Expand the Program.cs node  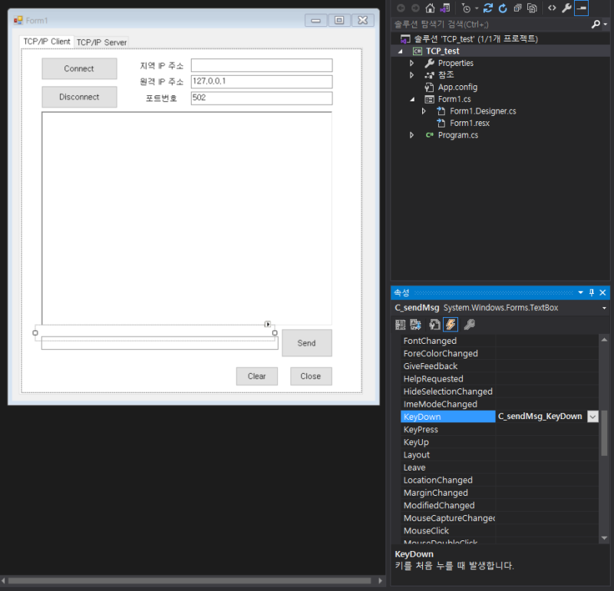tap(412, 135)
